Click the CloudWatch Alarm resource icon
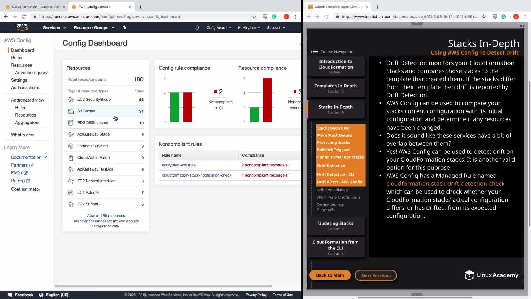531x299 pixels. pyautogui.click(x=71, y=158)
